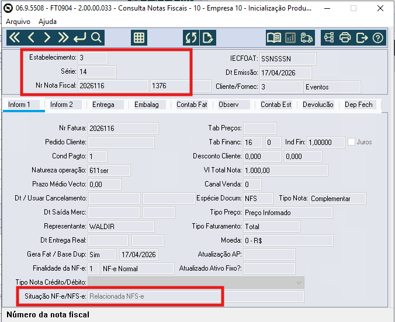The height and width of the screenshot is (322, 395).
Task: Click the Dt Emissão field 17/04/2026
Action: [x=285, y=73]
